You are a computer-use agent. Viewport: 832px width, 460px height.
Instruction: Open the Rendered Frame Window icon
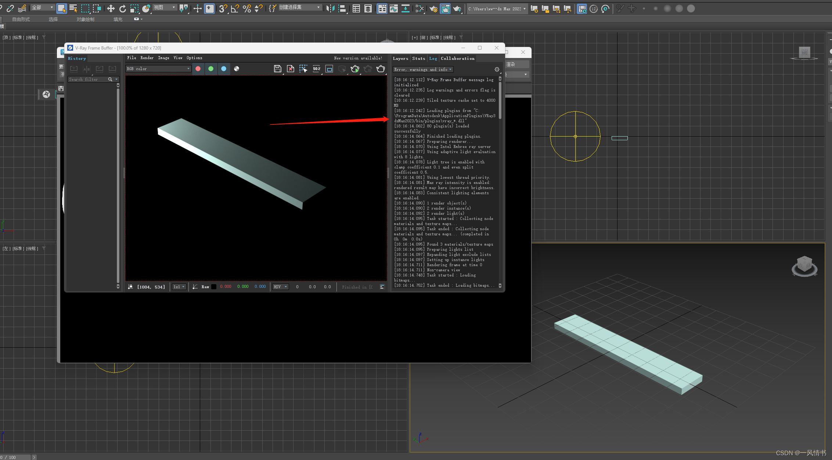click(x=445, y=8)
